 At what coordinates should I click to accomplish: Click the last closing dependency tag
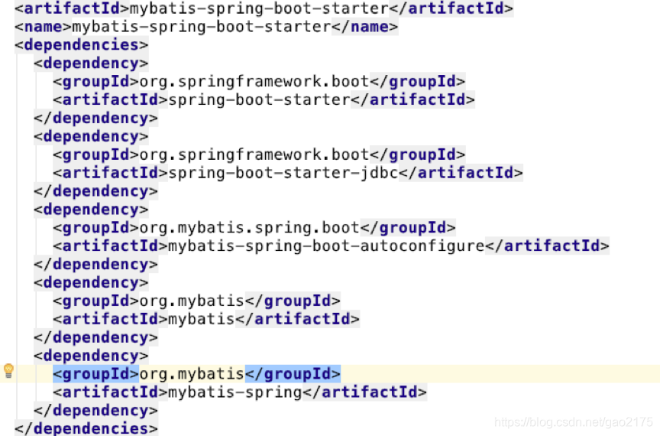[96, 411]
